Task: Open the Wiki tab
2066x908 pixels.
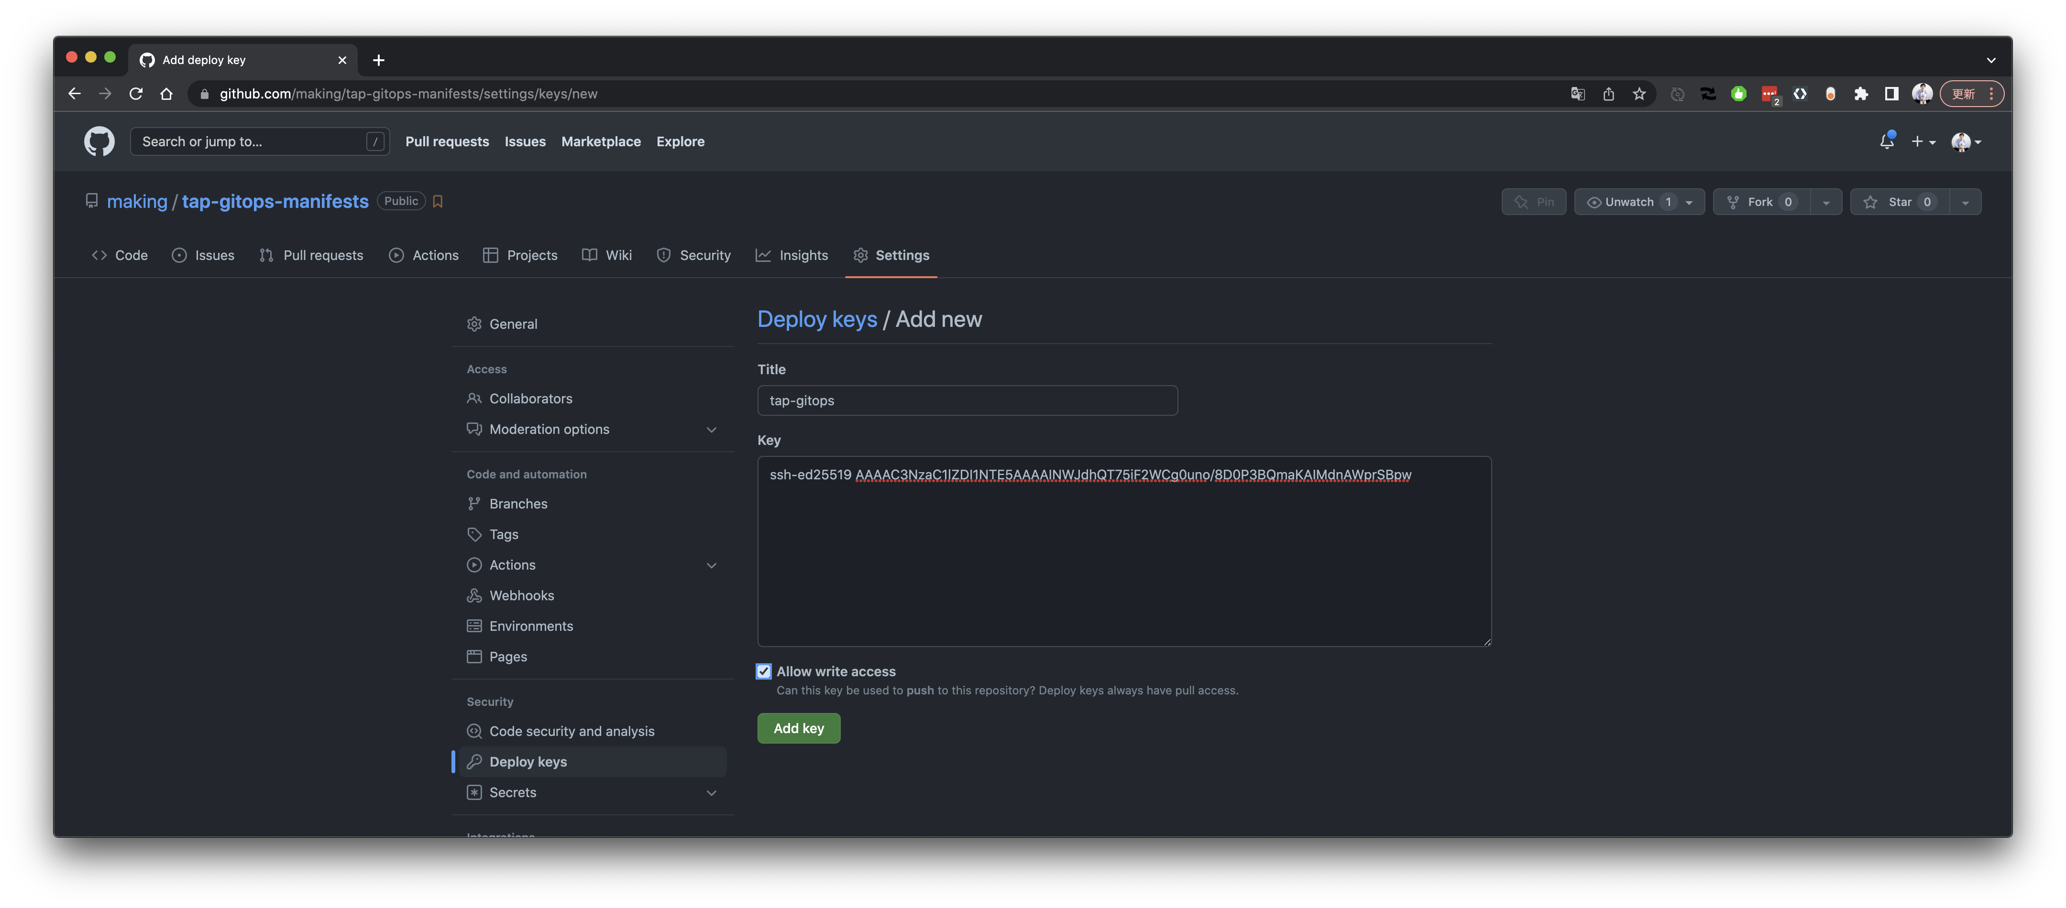Action: (x=607, y=256)
